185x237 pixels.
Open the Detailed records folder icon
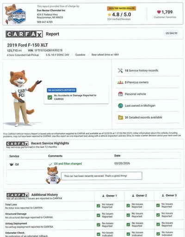coord(120,118)
